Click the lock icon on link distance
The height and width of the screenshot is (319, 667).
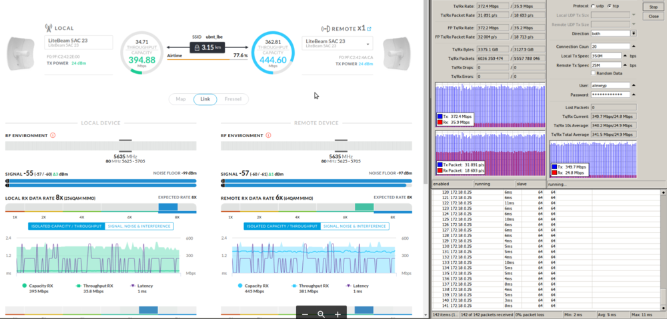(195, 47)
